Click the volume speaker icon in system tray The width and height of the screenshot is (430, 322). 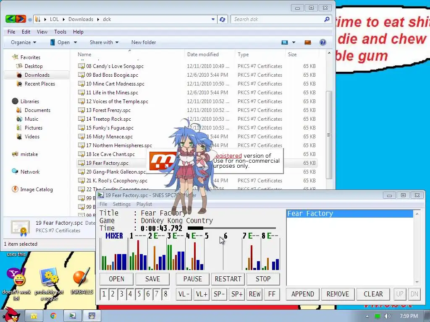(x=387, y=316)
